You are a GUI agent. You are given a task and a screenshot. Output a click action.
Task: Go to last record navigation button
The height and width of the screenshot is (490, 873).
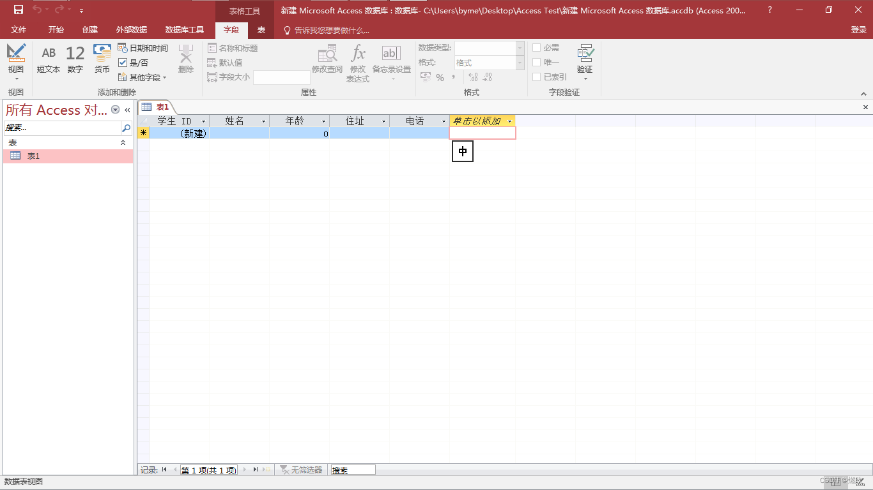tap(256, 470)
